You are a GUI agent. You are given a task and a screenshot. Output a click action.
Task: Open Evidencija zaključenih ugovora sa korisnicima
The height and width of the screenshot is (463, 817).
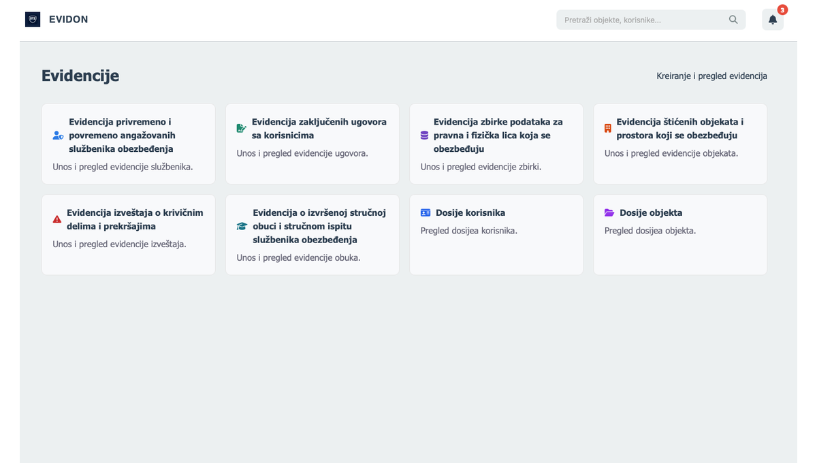pos(319,129)
